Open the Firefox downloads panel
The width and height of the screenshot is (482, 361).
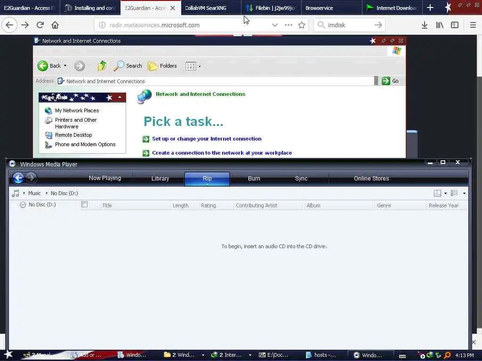[425, 25]
